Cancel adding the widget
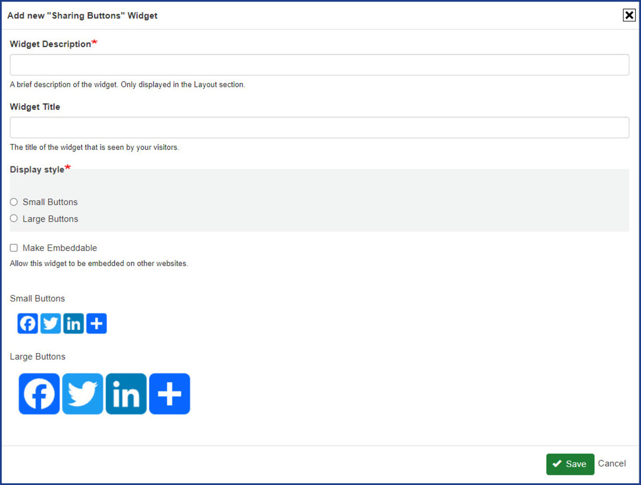 [x=611, y=463]
